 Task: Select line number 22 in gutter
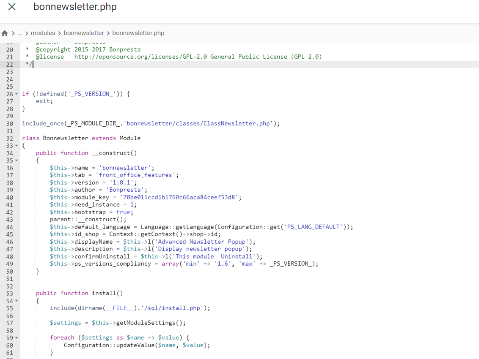pos(10,64)
